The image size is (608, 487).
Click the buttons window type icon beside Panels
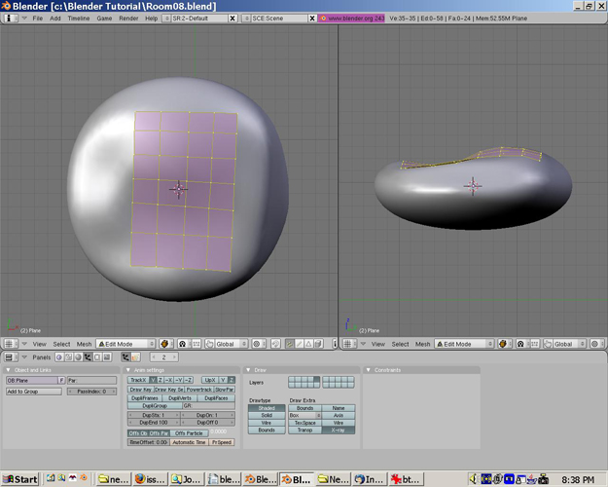9,357
